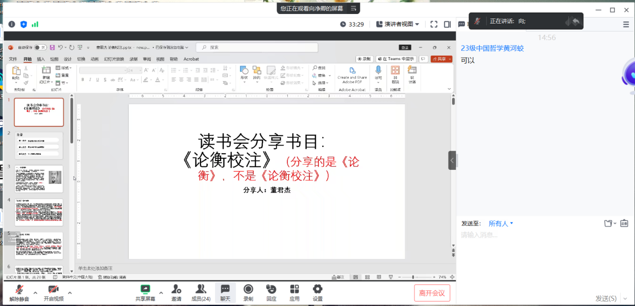
Task: Open the Invite (邀请) icon
Action: (176, 289)
